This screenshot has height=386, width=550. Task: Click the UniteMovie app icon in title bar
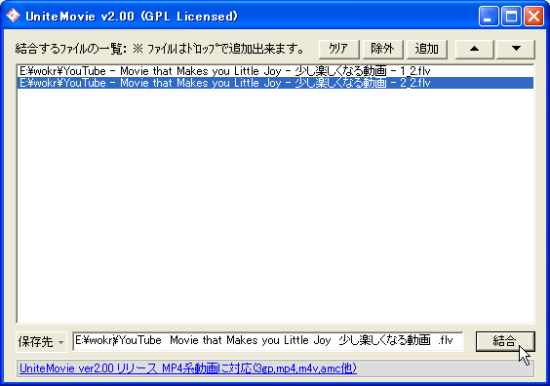point(13,16)
